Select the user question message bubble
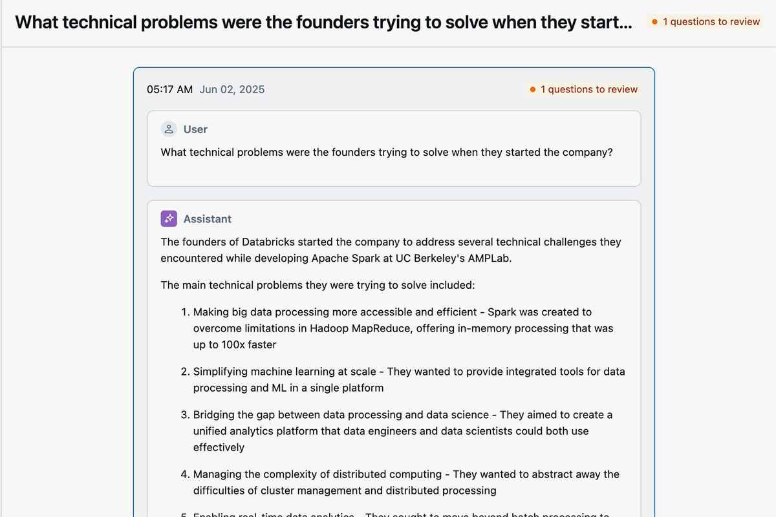This screenshot has height=517, width=776. coord(394,149)
